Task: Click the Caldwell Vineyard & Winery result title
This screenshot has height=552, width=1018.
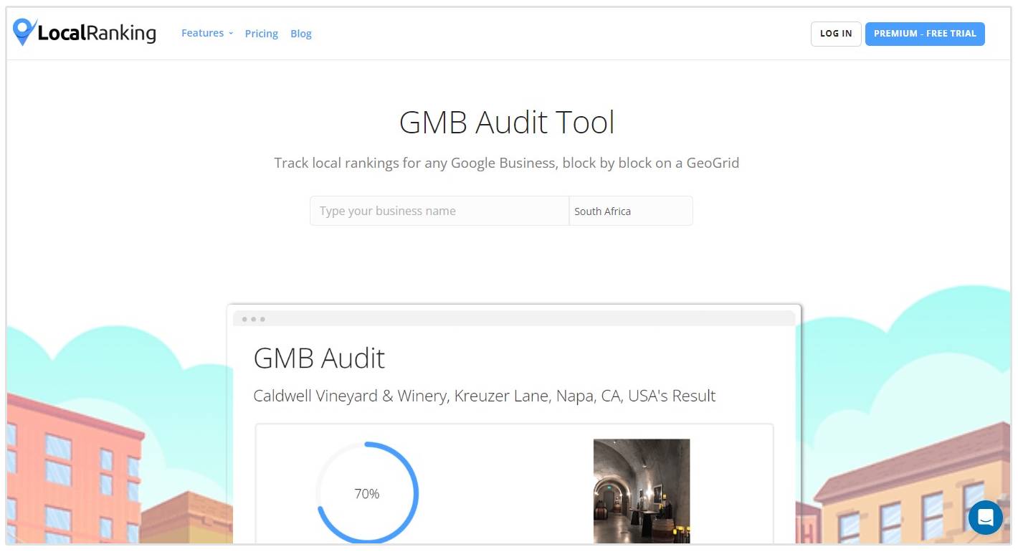Action: click(484, 396)
